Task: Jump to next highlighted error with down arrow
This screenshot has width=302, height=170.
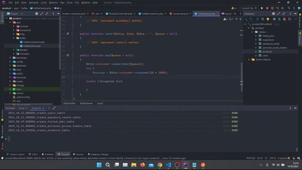Action: pyautogui.click(x=240, y=19)
